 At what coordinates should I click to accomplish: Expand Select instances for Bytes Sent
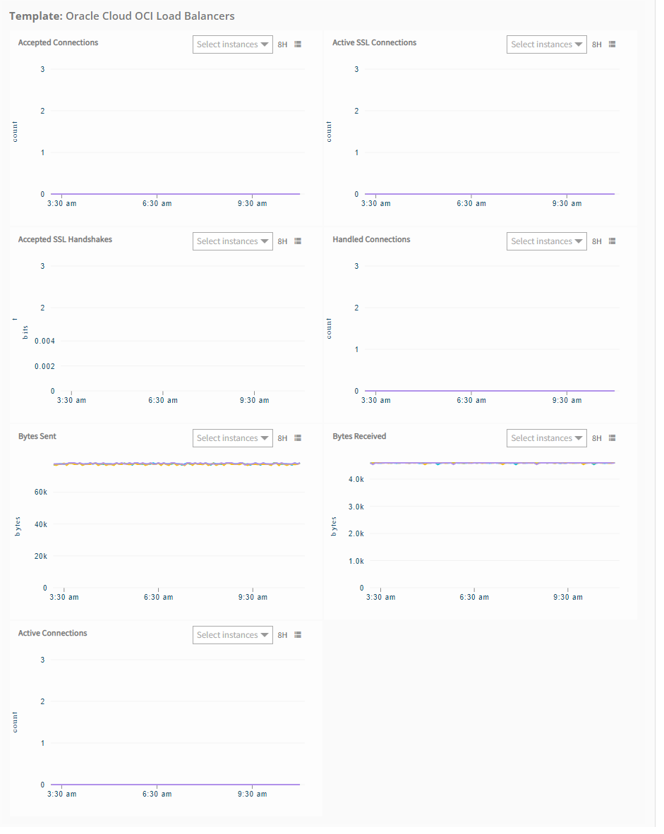(x=232, y=438)
